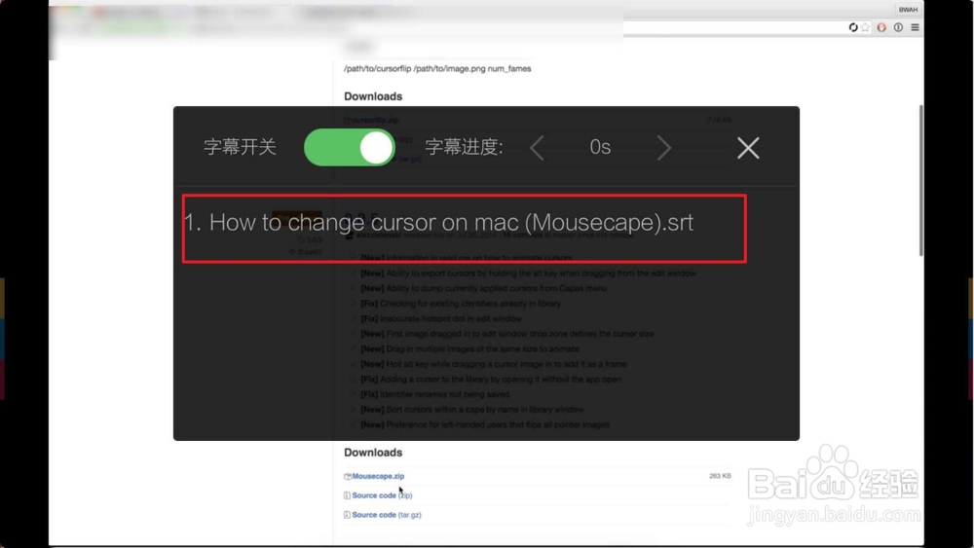The image size is (974, 548).
Task: Click the Mousecape.zip package icon
Action: tap(348, 476)
